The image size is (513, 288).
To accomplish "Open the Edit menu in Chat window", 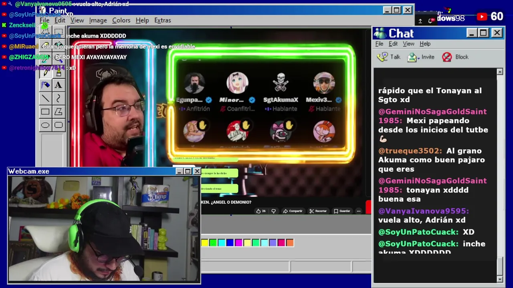I will 393,44.
